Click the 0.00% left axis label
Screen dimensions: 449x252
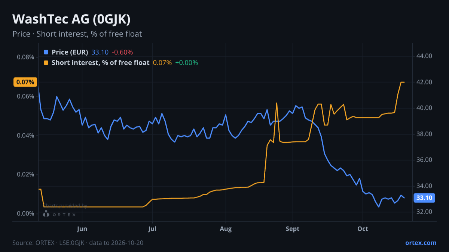(x=25, y=214)
